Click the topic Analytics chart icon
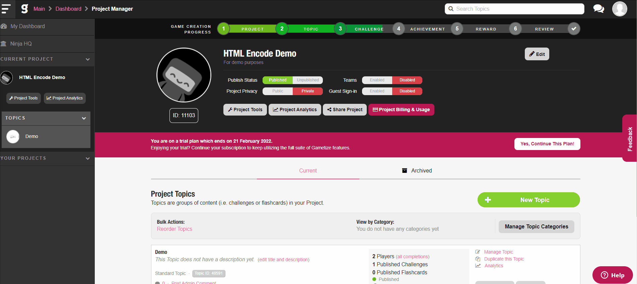The width and height of the screenshot is (637, 284). [478, 266]
